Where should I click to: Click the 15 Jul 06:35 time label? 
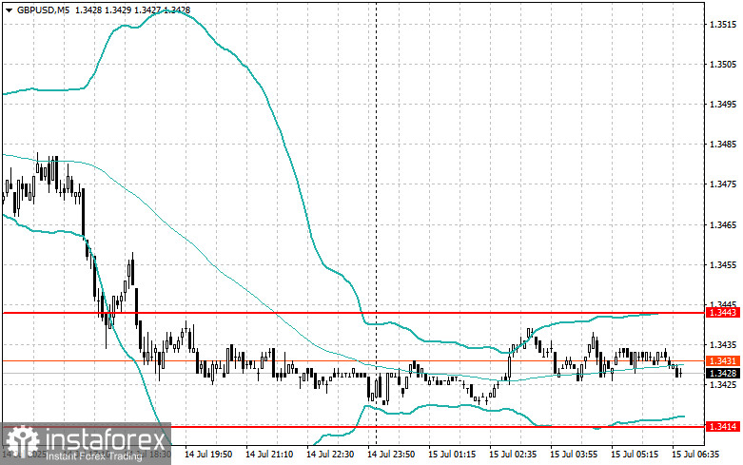coord(695,455)
